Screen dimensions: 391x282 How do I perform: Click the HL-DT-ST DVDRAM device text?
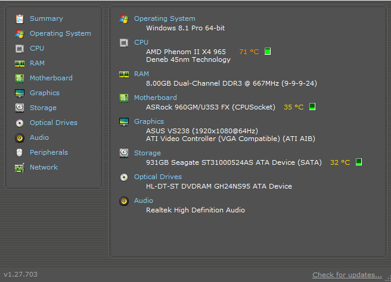tap(219, 186)
